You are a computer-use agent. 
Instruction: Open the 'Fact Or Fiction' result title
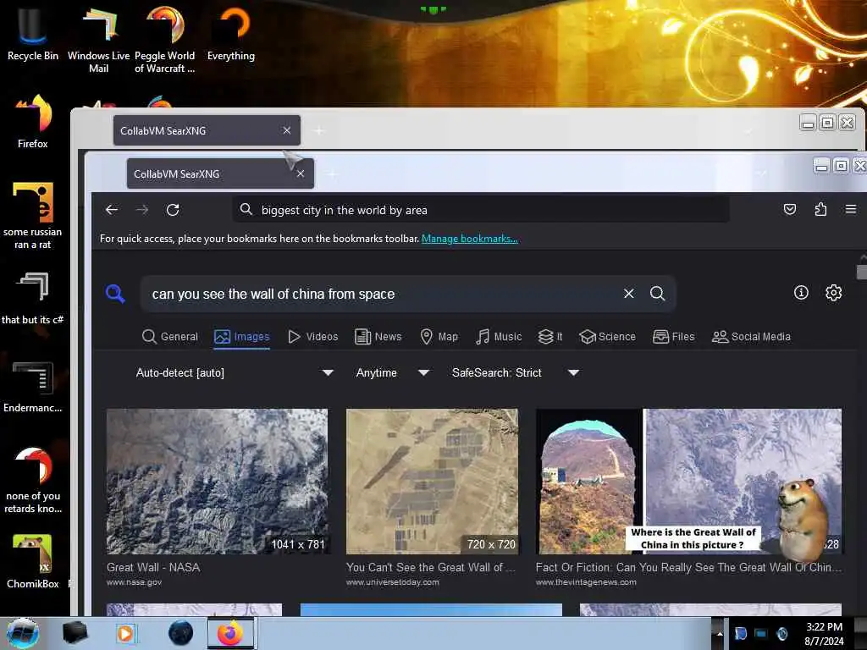[x=688, y=567]
